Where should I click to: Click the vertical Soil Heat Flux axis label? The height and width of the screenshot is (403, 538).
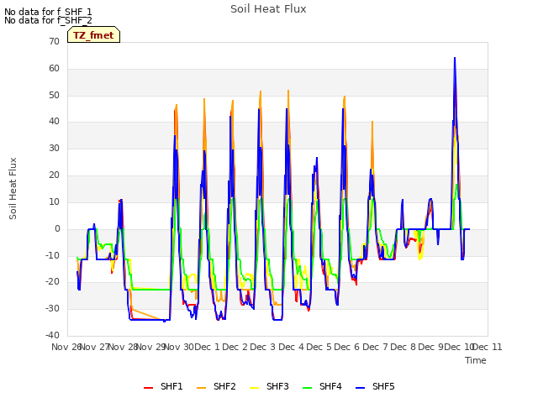[13, 188]
